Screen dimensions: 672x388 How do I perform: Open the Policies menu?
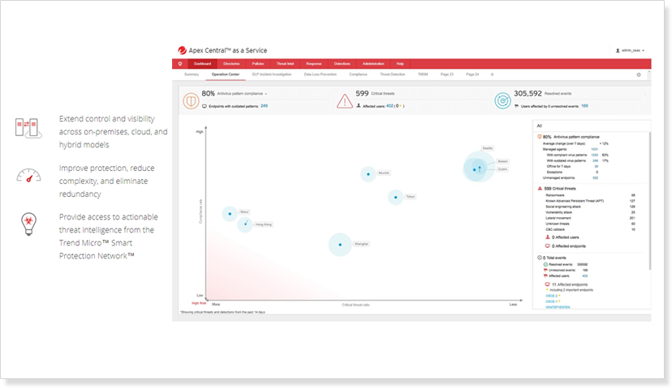pyautogui.click(x=258, y=64)
